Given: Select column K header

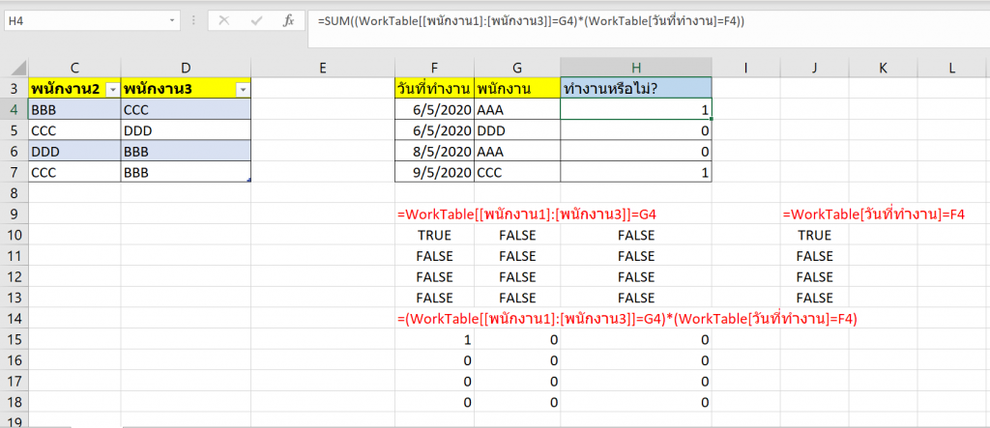Looking at the screenshot, I should [x=883, y=68].
